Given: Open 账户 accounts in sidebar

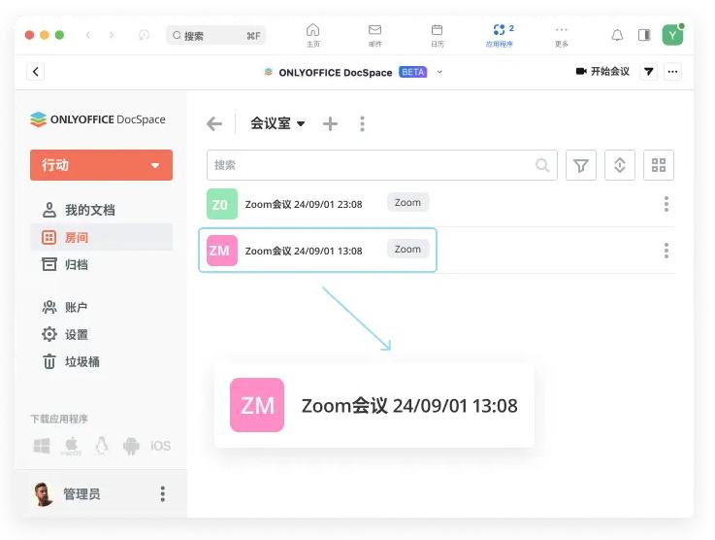Looking at the screenshot, I should click(65, 307).
